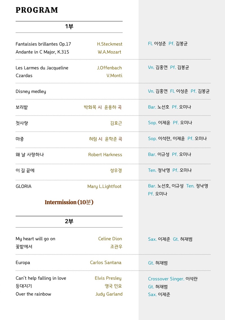Select the Carlos Santana composer name
Image resolution: width=225 pixels, height=320 pixels.
click(105, 262)
